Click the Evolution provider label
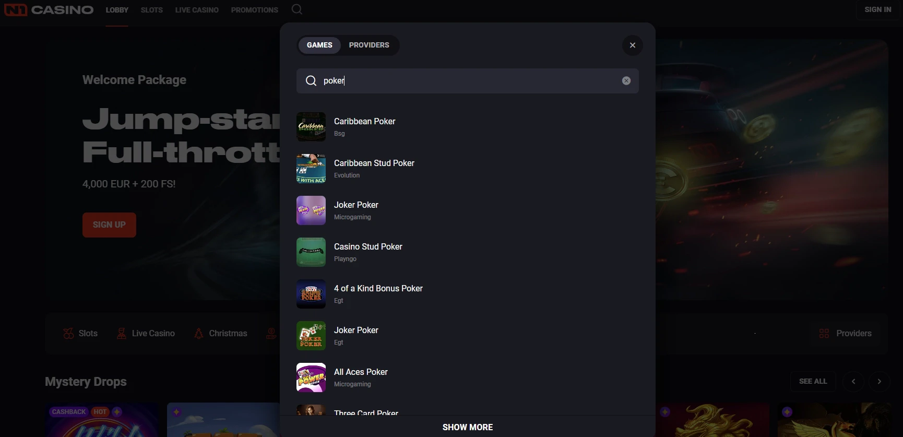Screen dimensions: 903x437 (x=347, y=175)
